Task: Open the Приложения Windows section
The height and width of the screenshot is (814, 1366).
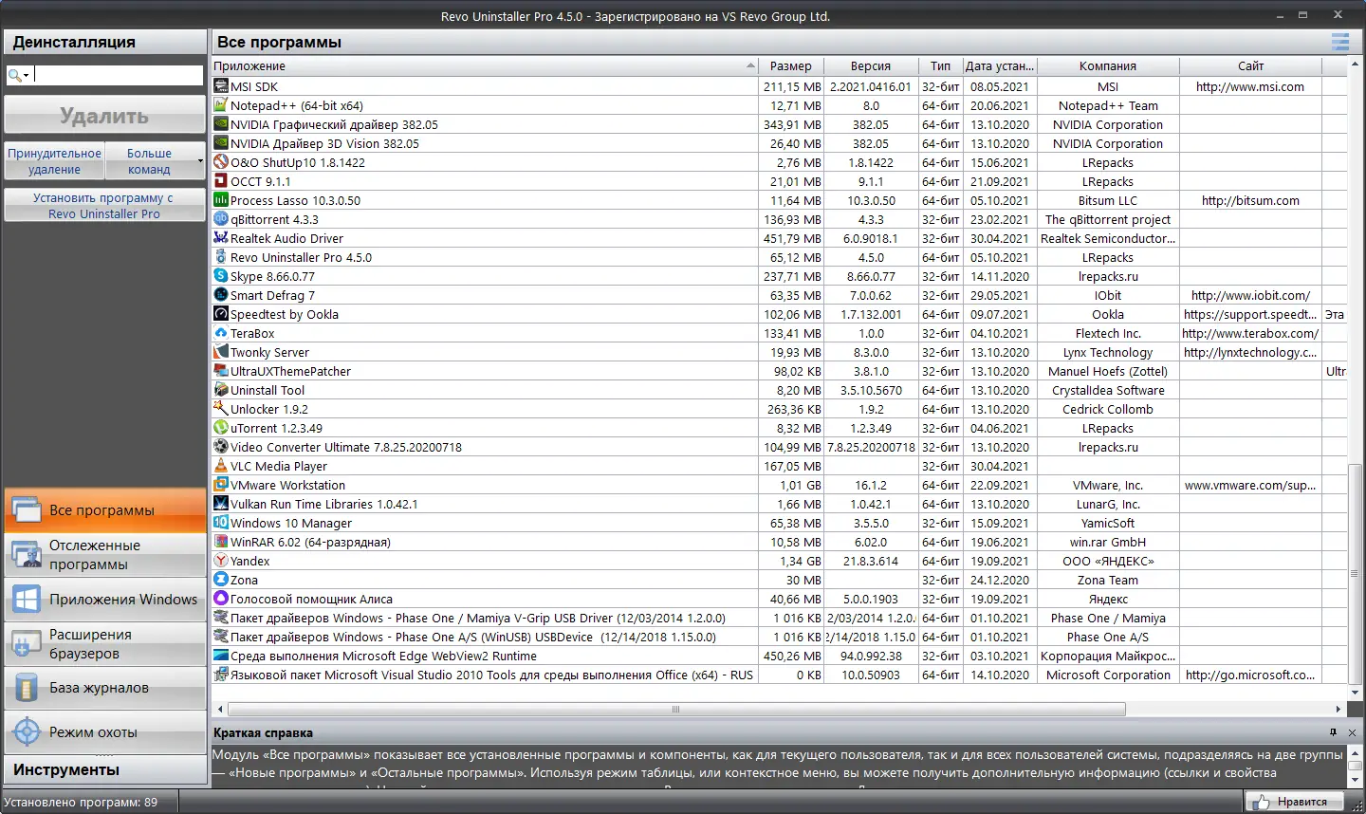Action: [x=104, y=600]
